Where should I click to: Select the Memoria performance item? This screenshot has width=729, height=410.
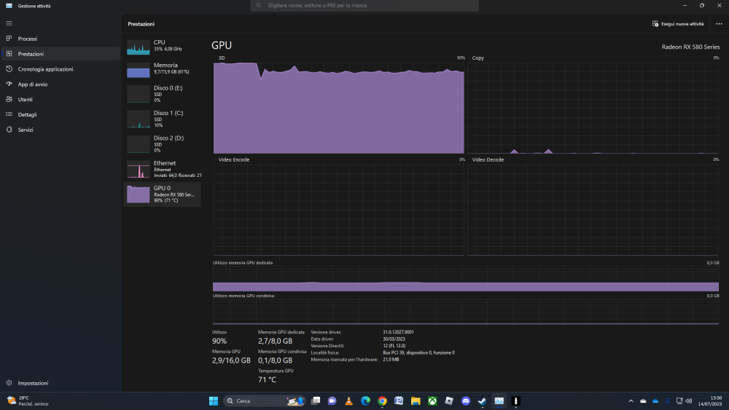point(163,69)
